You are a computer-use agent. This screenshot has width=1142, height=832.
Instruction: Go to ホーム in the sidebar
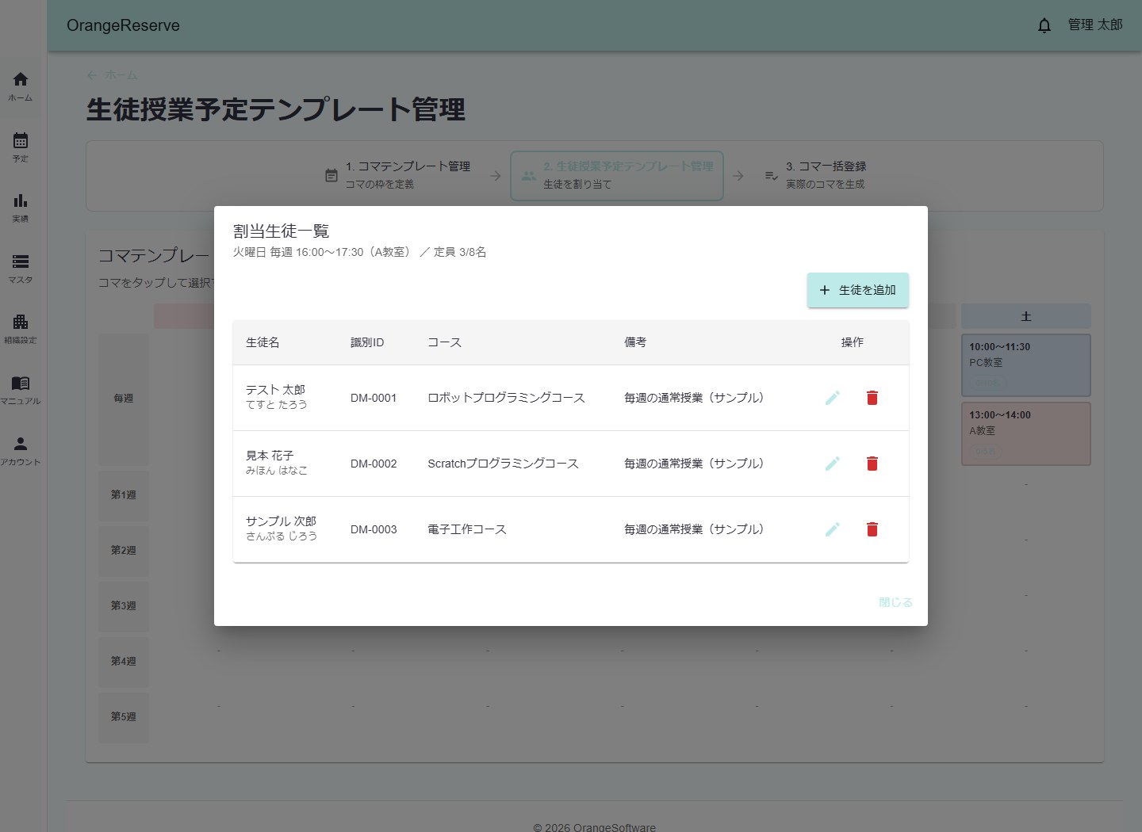(21, 86)
